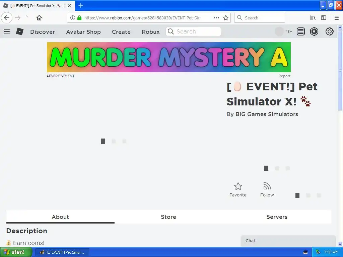Viewport: 343px width, 257px height.
Task: Open BIG Games Simulators creator link
Action: pyautogui.click(x=267, y=114)
